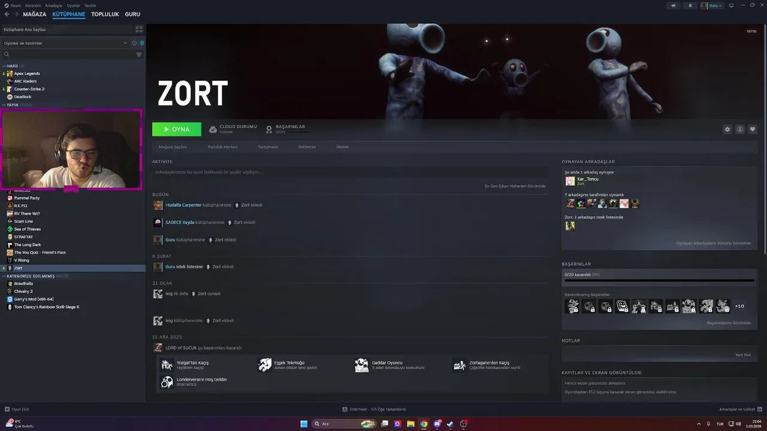The width and height of the screenshot is (767, 431).
Task: Click the green OYNA play button
Action: (177, 129)
